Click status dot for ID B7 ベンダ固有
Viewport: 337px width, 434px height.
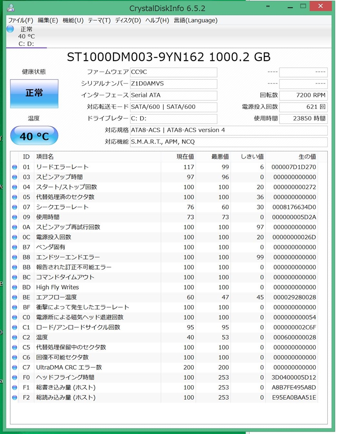point(15,247)
